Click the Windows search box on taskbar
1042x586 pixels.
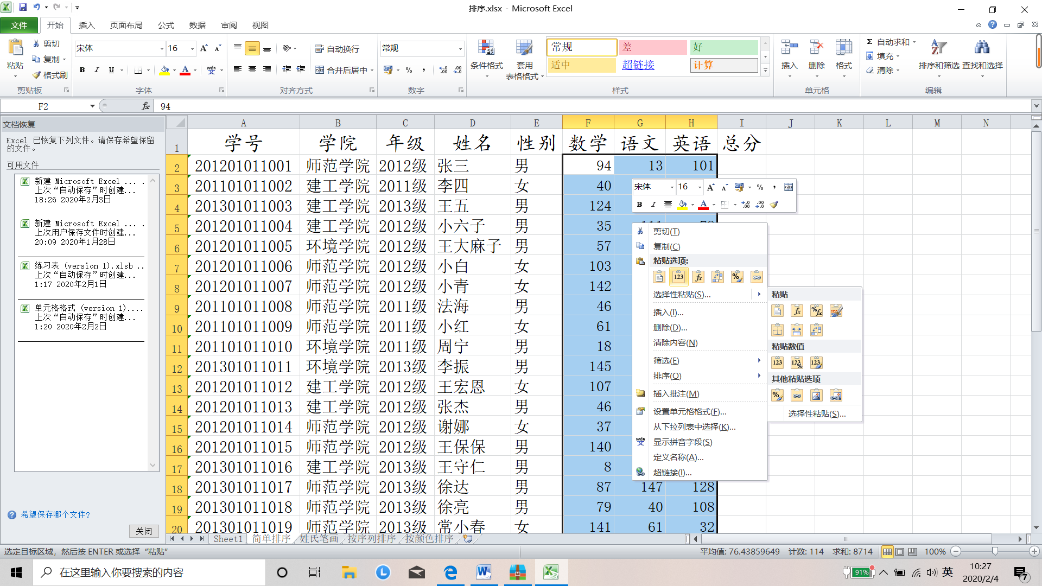[149, 572]
